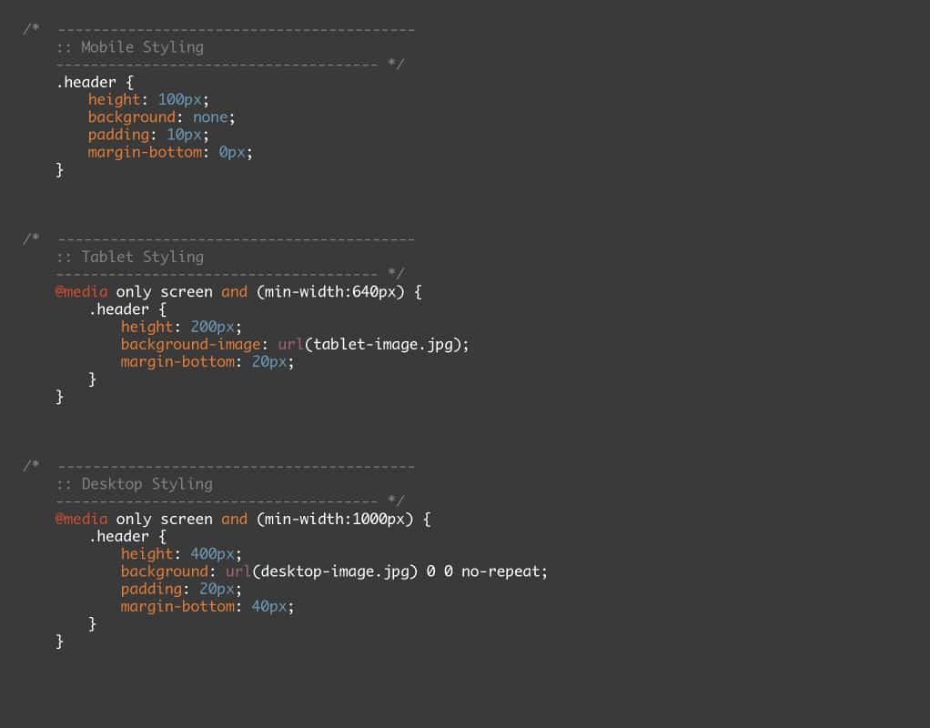Click the 'none' background value
The image size is (930, 728).
pyautogui.click(x=209, y=117)
